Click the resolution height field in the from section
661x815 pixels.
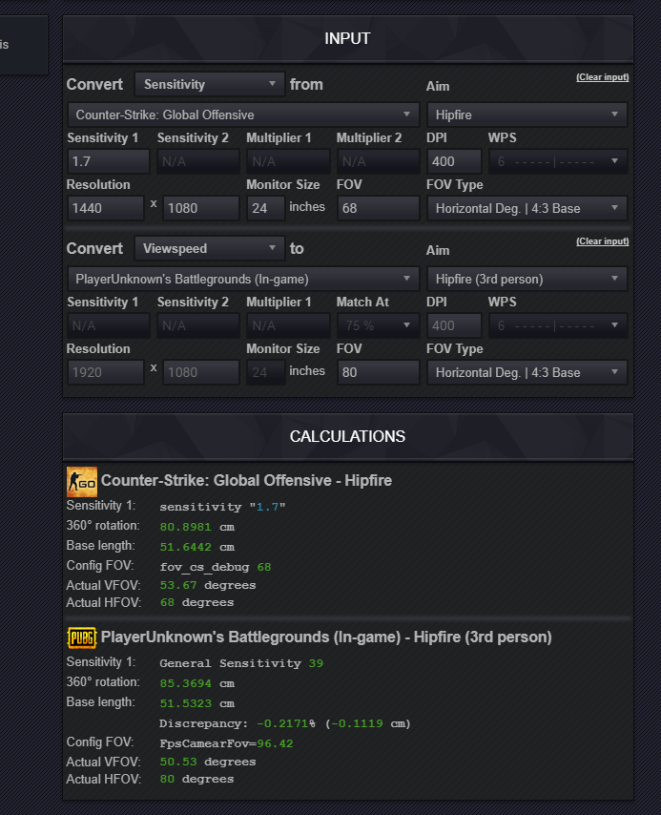pyautogui.click(x=201, y=208)
